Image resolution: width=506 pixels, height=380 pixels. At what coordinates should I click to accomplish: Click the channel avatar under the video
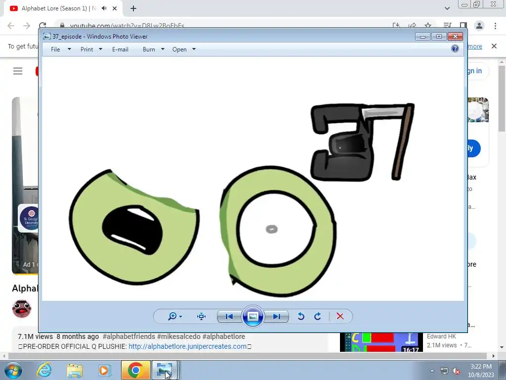pyautogui.click(x=22, y=309)
